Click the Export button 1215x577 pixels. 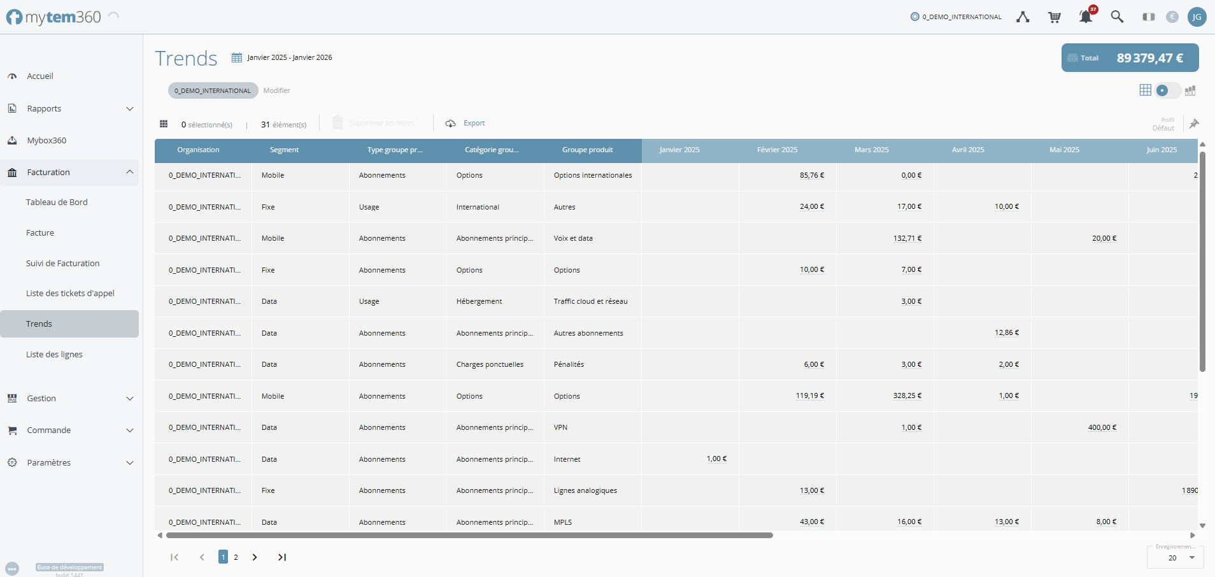465,124
